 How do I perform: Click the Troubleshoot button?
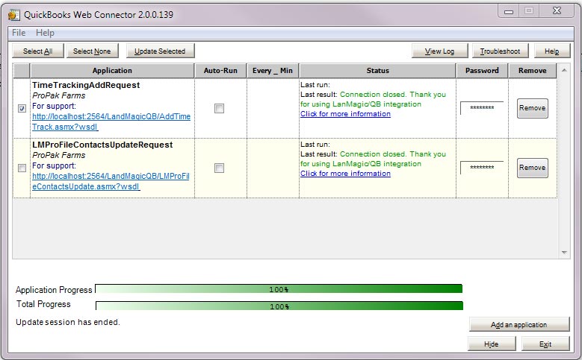500,51
